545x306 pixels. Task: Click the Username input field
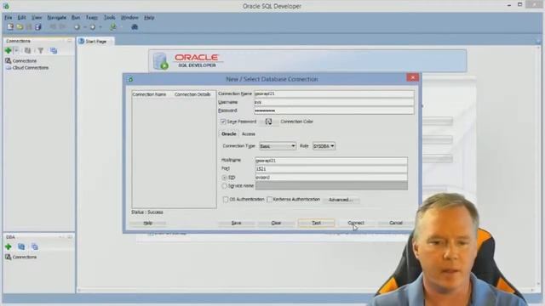pyautogui.click(x=334, y=102)
